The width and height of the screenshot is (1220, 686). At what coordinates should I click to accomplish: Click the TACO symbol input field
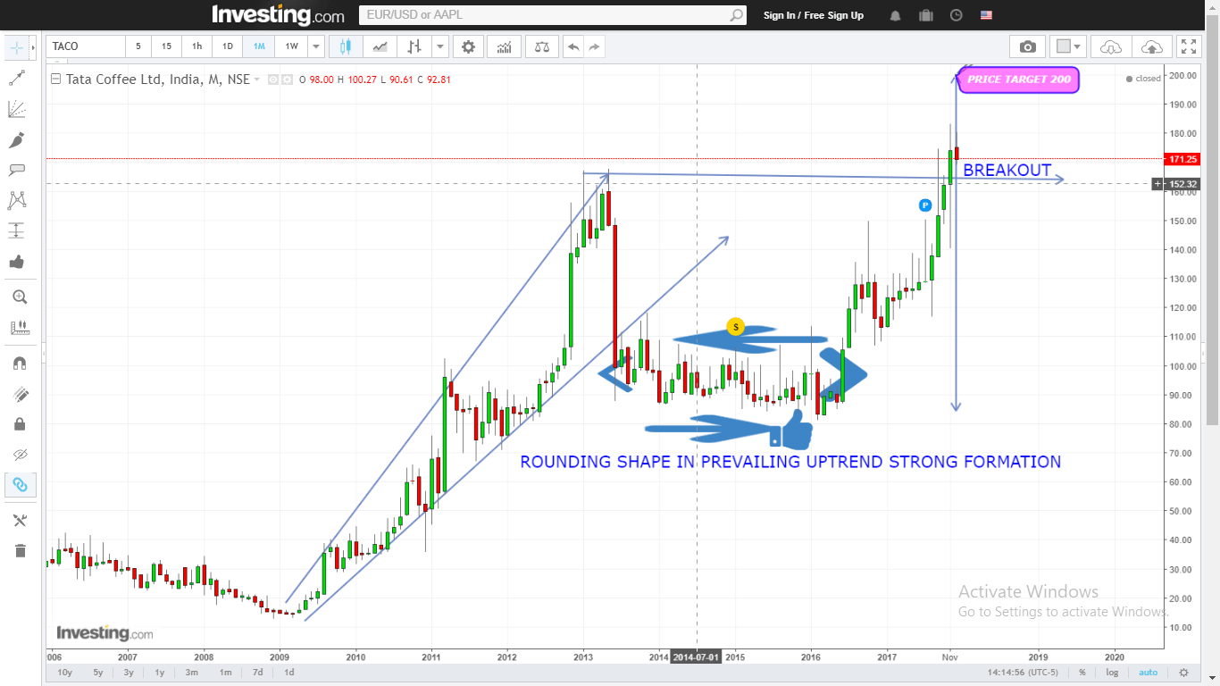pyautogui.click(x=86, y=46)
